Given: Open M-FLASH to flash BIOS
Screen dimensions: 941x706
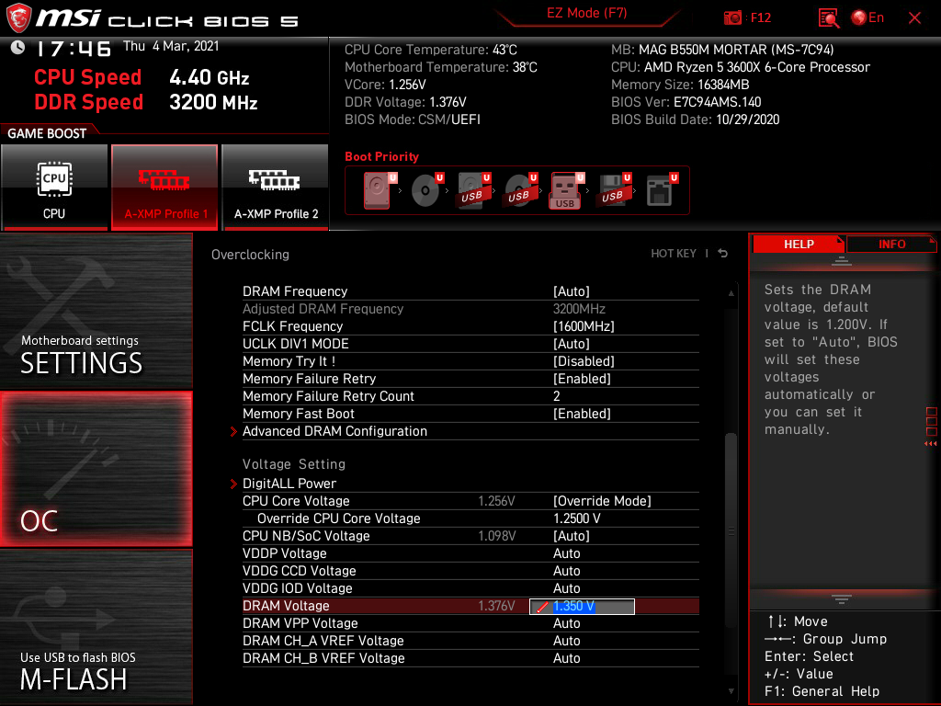Looking at the screenshot, I should coord(96,627).
